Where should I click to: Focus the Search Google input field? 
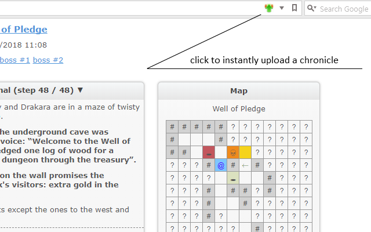pyautogui.click(x=343, y=9)
